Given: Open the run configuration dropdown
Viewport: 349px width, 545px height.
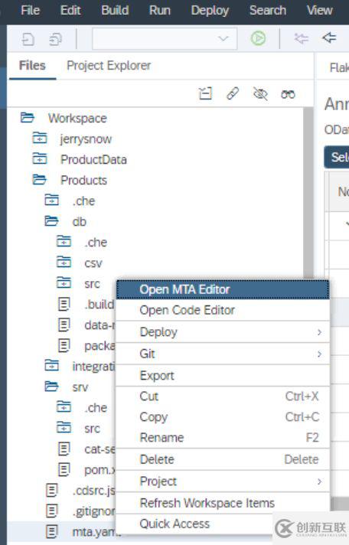Looking at the screenshot, I should (x=165, y=38).
